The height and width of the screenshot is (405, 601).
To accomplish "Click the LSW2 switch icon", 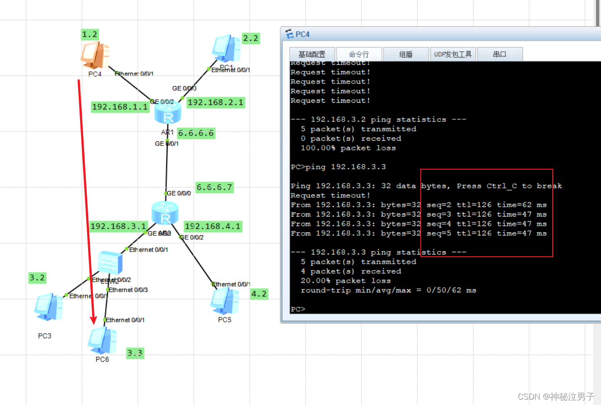I will pyautogui.click(x=110, y=263).
